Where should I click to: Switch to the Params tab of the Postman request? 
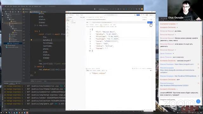[87, 25]
